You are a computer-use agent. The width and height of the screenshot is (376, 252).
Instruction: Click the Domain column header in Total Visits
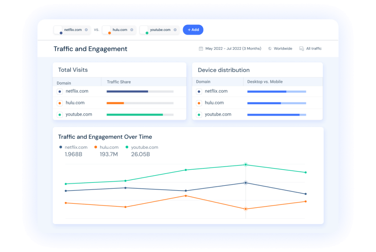point(64,83)
